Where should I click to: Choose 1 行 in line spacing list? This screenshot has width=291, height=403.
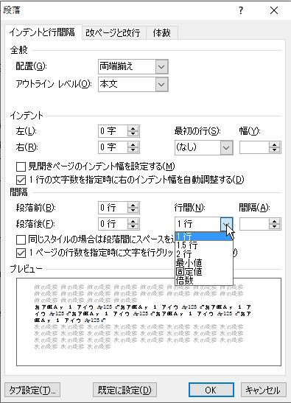[x=204, y=236]
